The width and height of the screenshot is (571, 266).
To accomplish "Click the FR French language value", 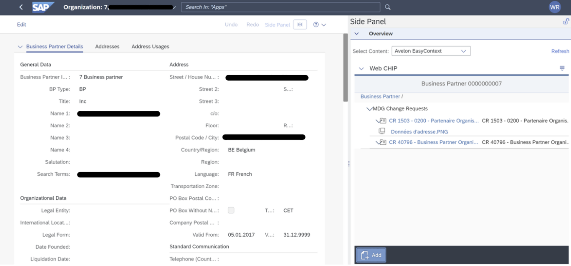I will pos(240,174).
